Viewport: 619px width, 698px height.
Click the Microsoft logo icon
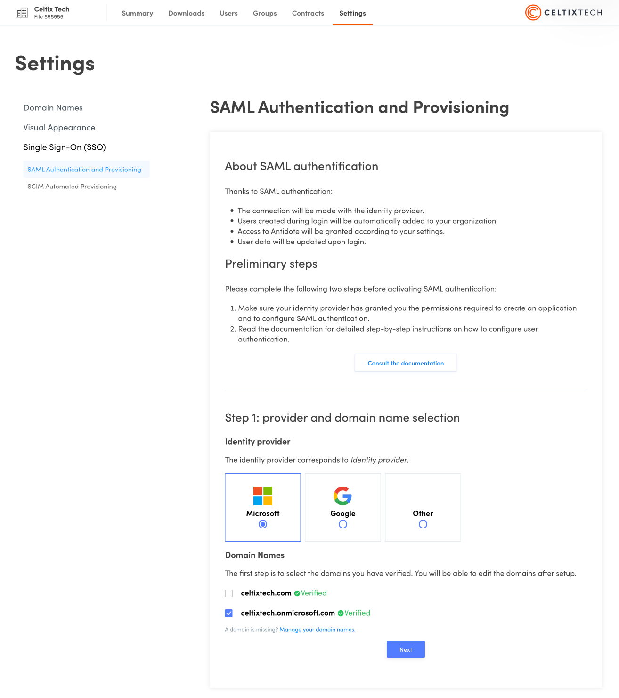tap(263, 496)
